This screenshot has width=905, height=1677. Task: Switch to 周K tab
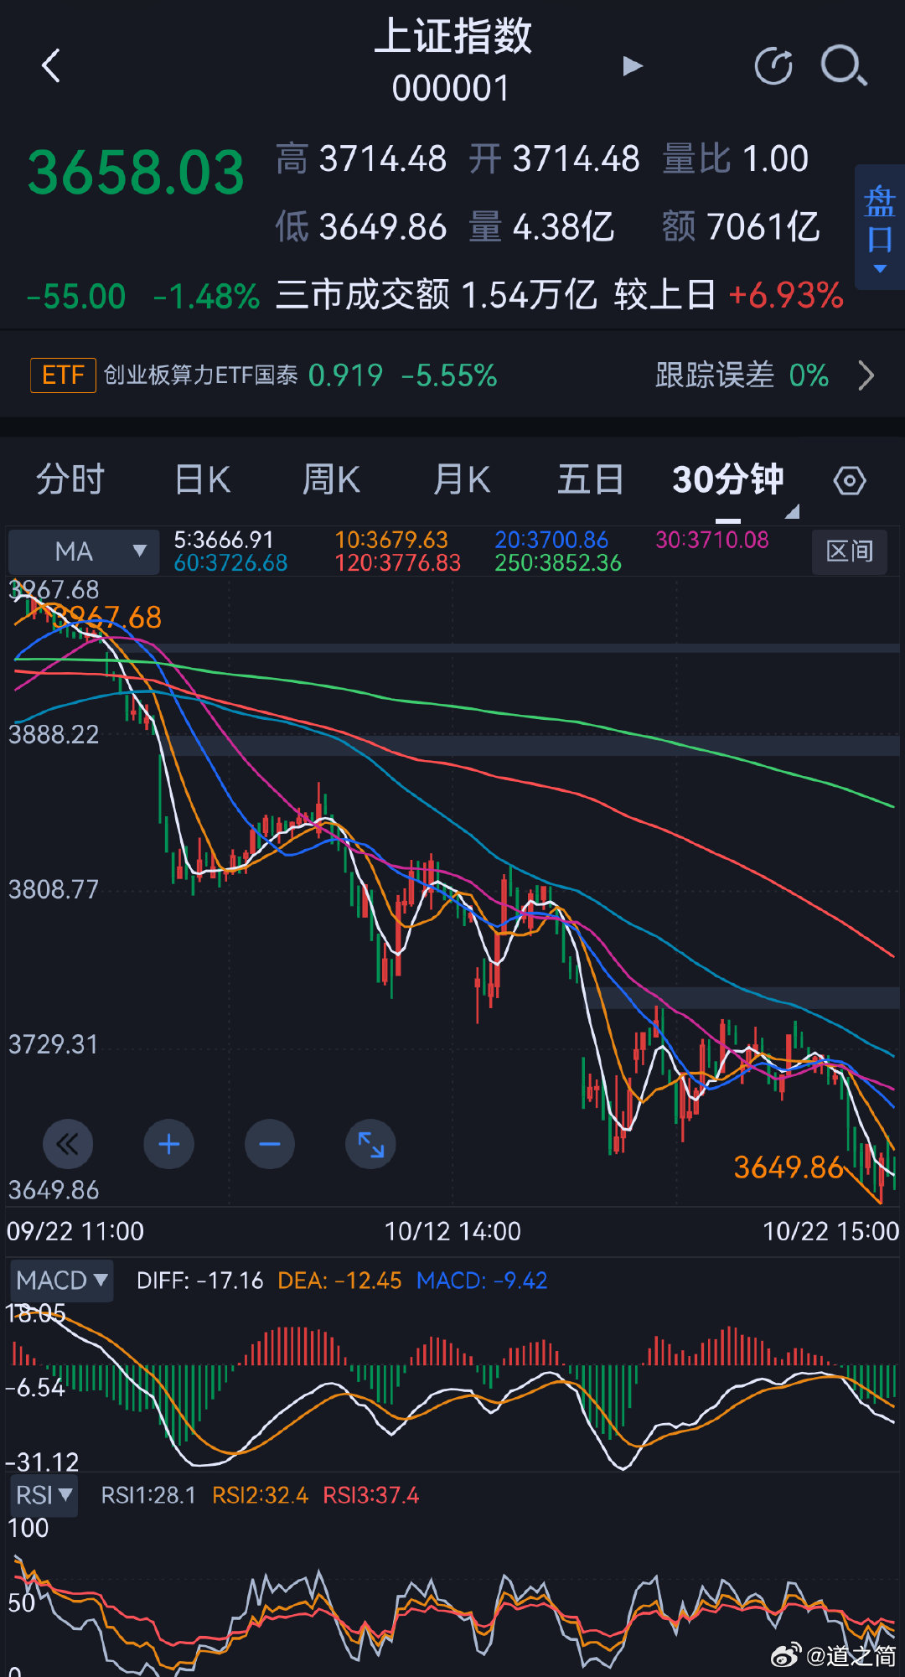coord(331,480)
